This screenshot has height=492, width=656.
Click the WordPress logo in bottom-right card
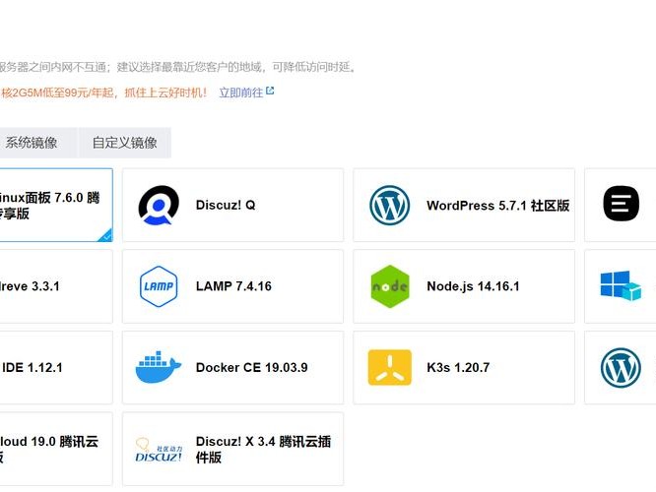621,368
